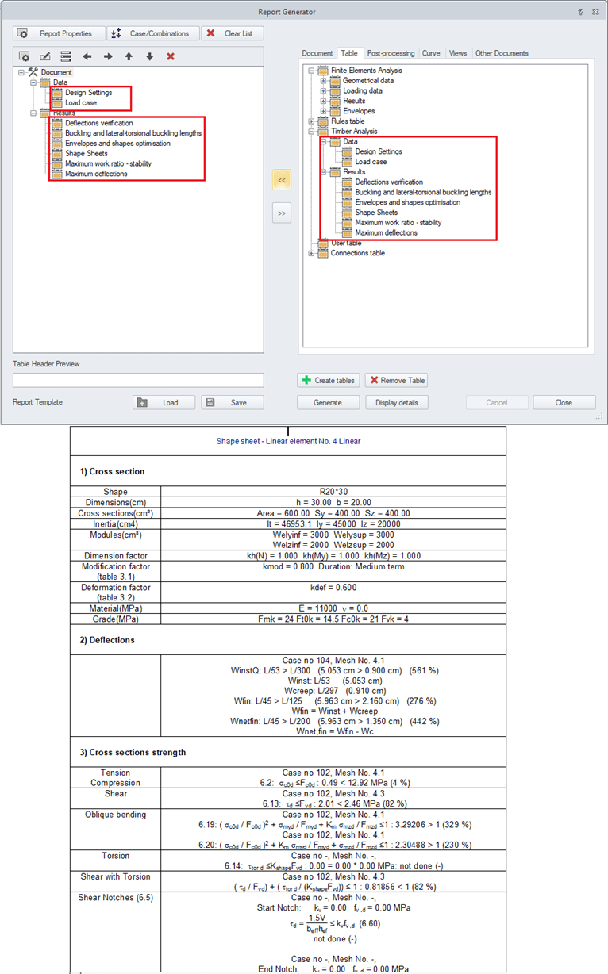Collapse Finite Elements Analysis node
Viewport: 608px width, 974px height.
pos(311,71)
